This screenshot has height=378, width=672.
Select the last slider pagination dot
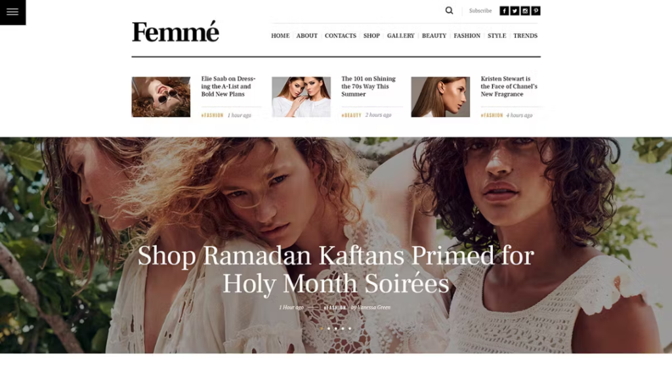350,328
